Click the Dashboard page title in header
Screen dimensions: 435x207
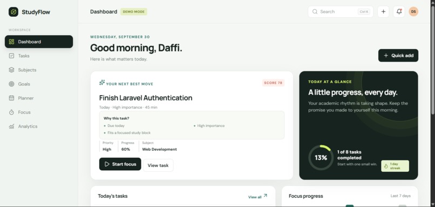[x=104, y=12]
